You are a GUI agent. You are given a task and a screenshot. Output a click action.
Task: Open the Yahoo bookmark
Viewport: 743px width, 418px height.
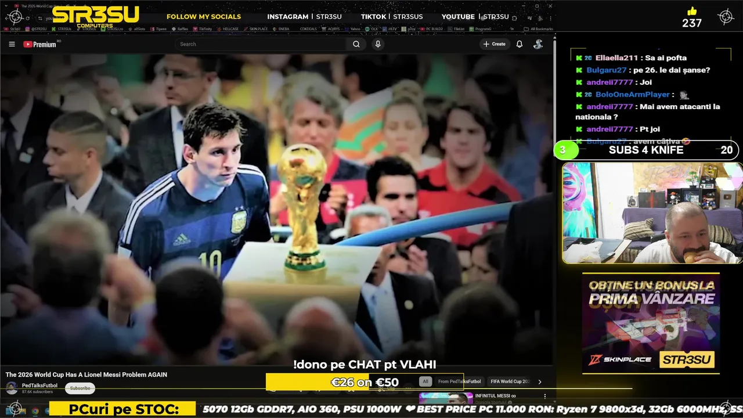[x=352, y=29]
